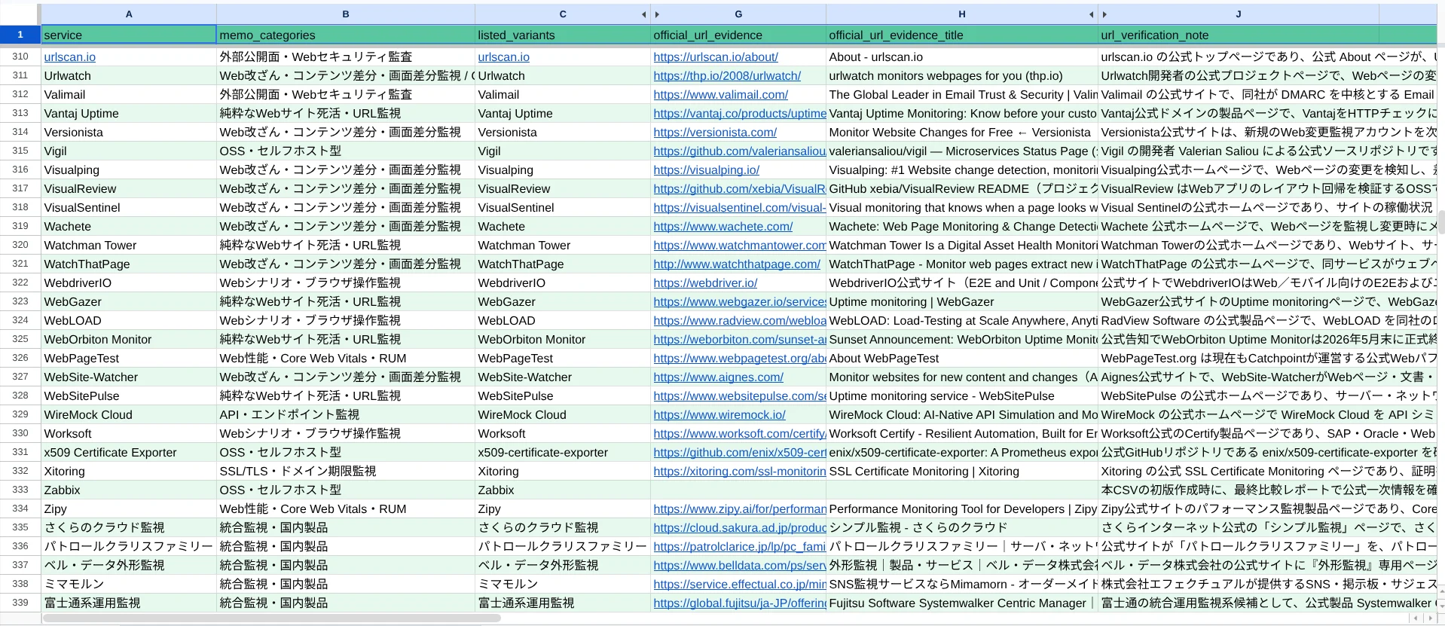This screenshot has width=1445, height=626.
Task: Open the www.zipy.ai link
Action: coord(739,508)
